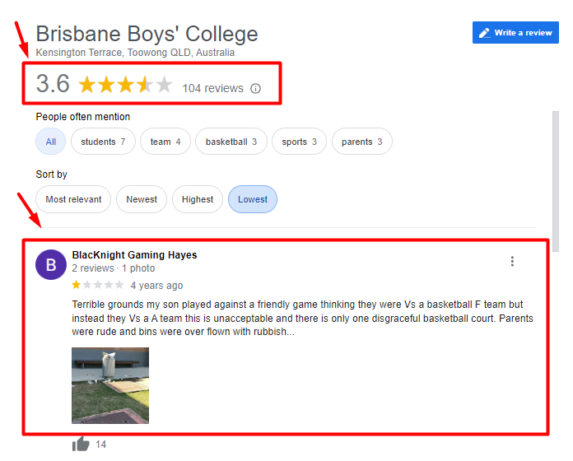Screen dimensions: 573x461
Task: Click the purple B reviewer avatar
Action: coord(51,264)
